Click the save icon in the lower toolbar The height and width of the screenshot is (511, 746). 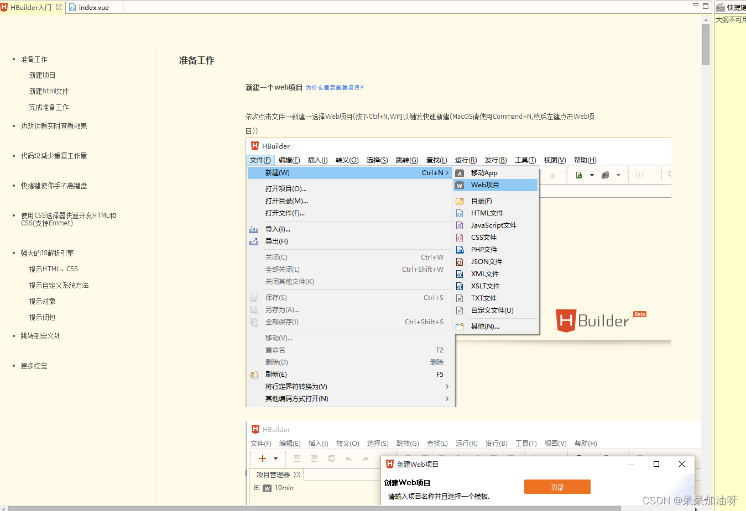[296, 459]
